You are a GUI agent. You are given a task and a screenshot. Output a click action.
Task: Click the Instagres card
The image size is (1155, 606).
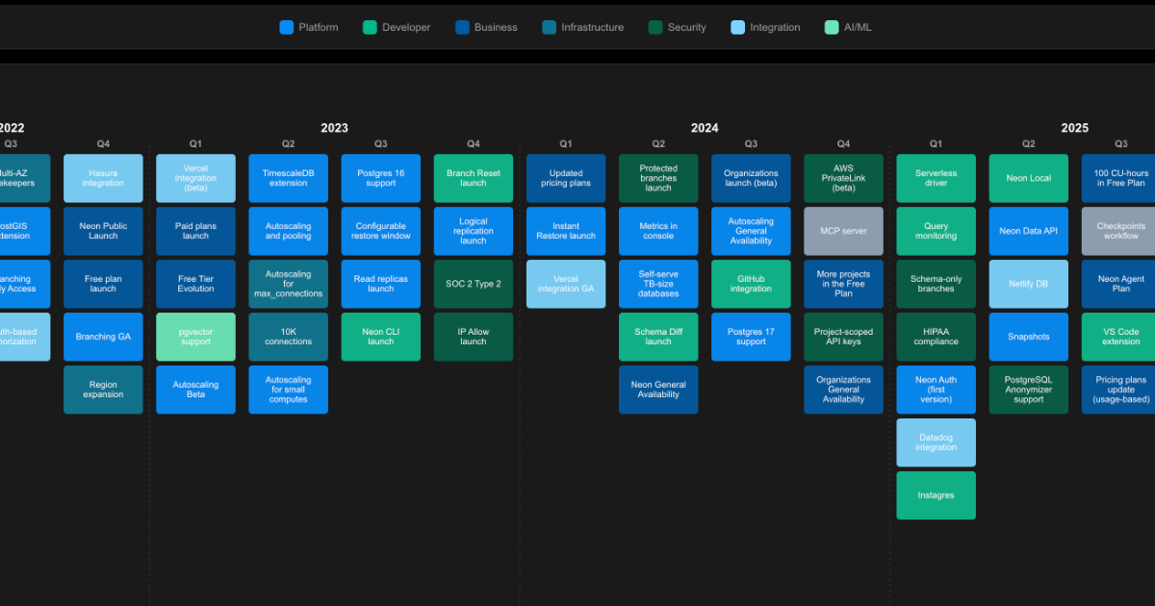(x=936, y=495)
